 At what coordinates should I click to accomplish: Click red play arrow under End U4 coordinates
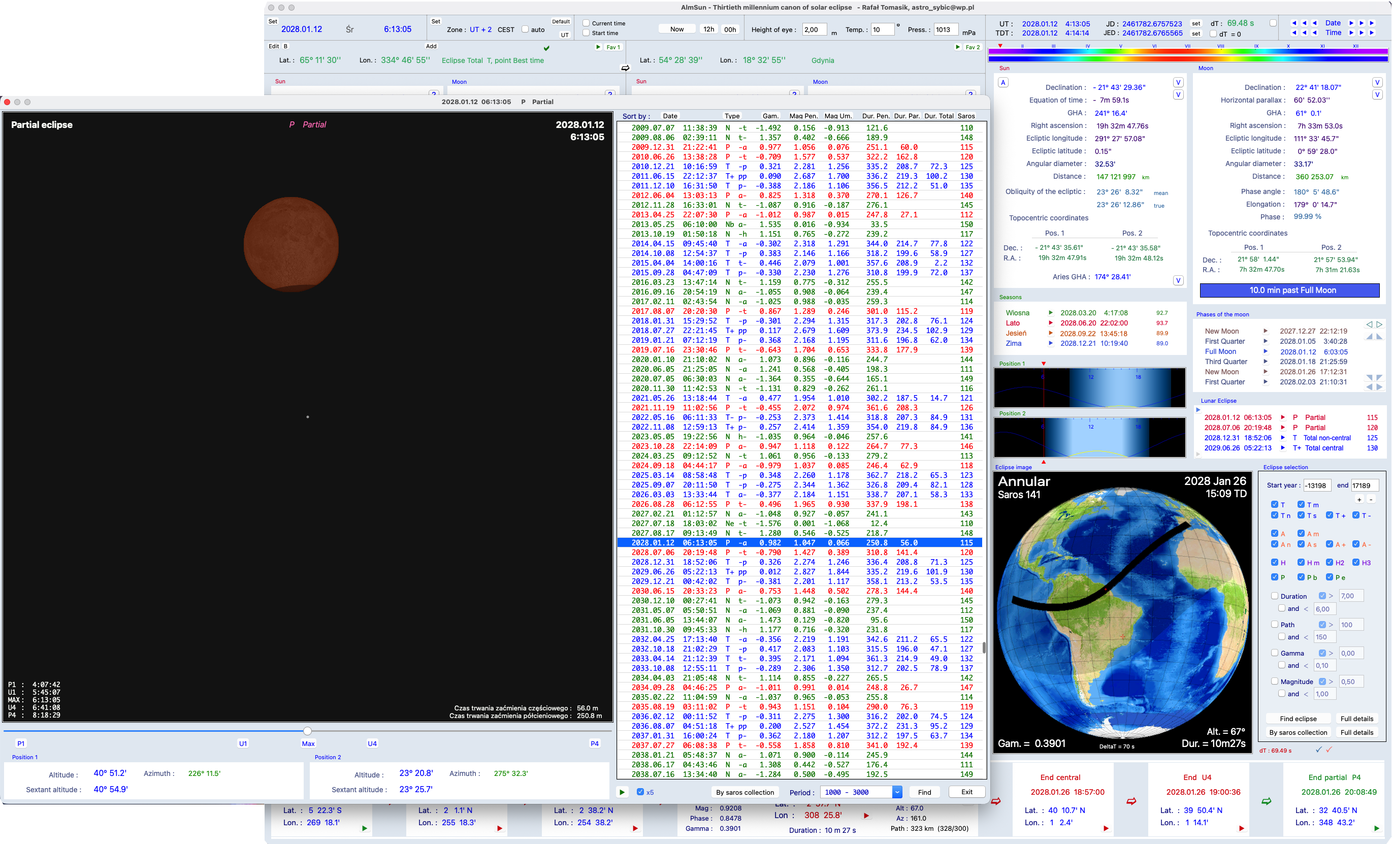(1241, 828)
